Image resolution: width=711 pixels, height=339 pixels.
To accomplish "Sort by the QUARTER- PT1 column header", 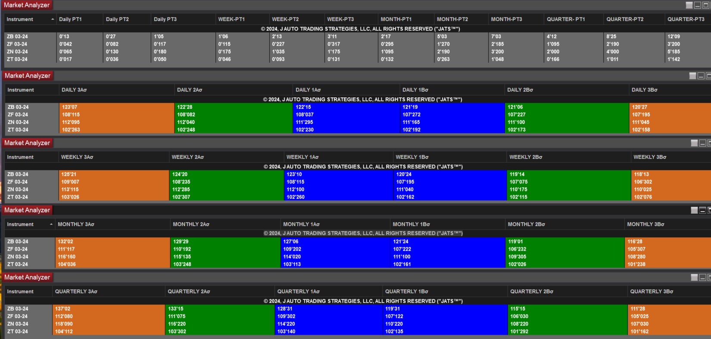I will tap(574, 19).
